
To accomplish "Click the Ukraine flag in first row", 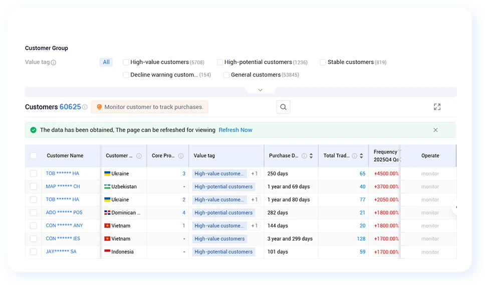I will [x=107, y=173].
